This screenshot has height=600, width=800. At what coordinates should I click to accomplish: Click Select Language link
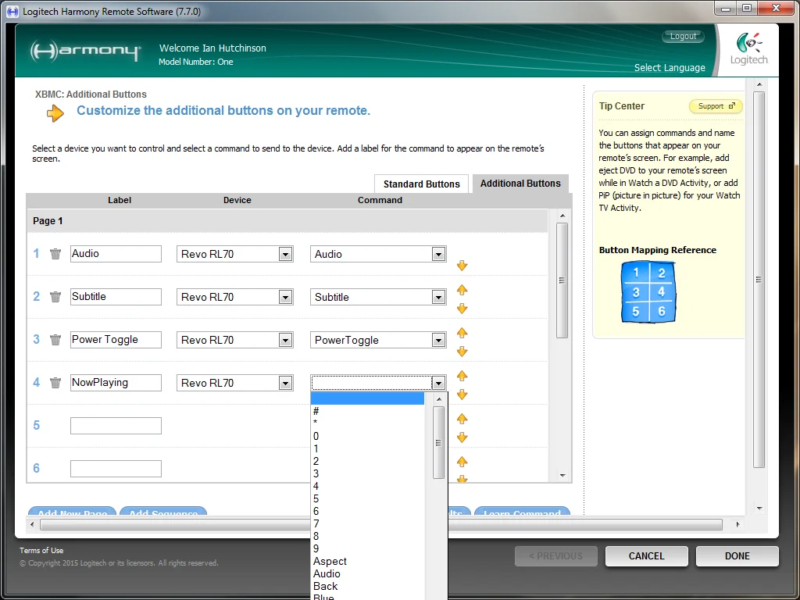[670, 68]
